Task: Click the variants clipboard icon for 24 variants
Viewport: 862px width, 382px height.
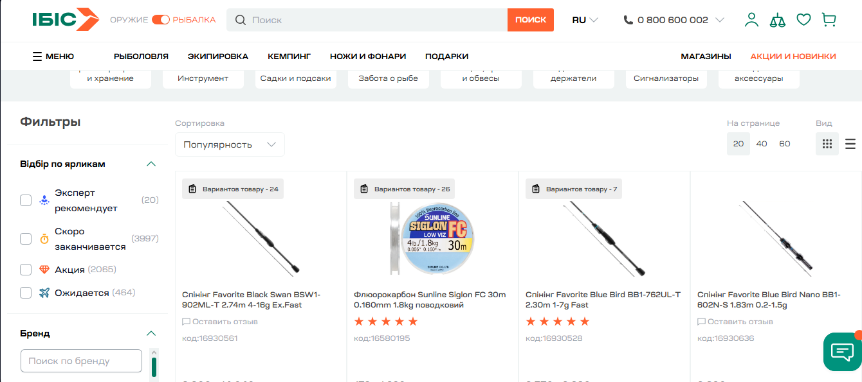Action: [x=192, y=189]
